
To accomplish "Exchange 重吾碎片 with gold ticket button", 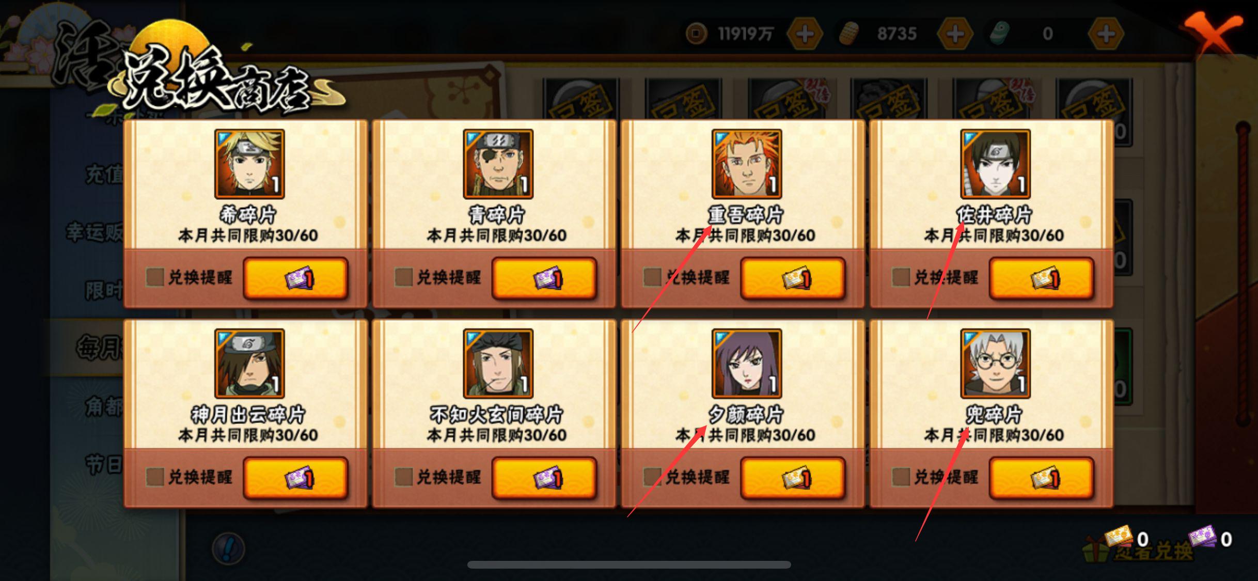I will point(793,279).
